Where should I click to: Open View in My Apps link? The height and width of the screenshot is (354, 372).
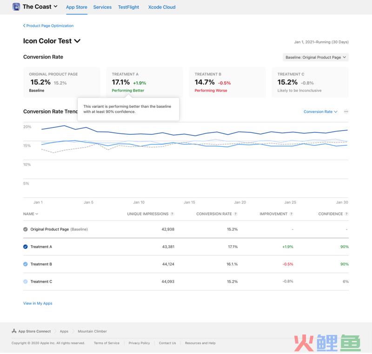pyautogui.click(x=38, y=303)
